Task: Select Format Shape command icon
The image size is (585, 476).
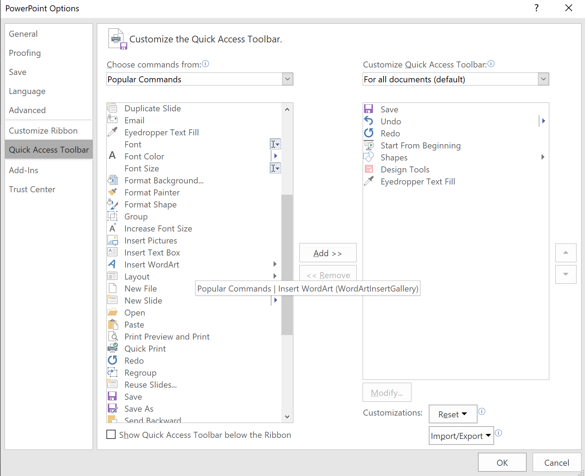Action: pyautogui.click(x=112, y=204)
